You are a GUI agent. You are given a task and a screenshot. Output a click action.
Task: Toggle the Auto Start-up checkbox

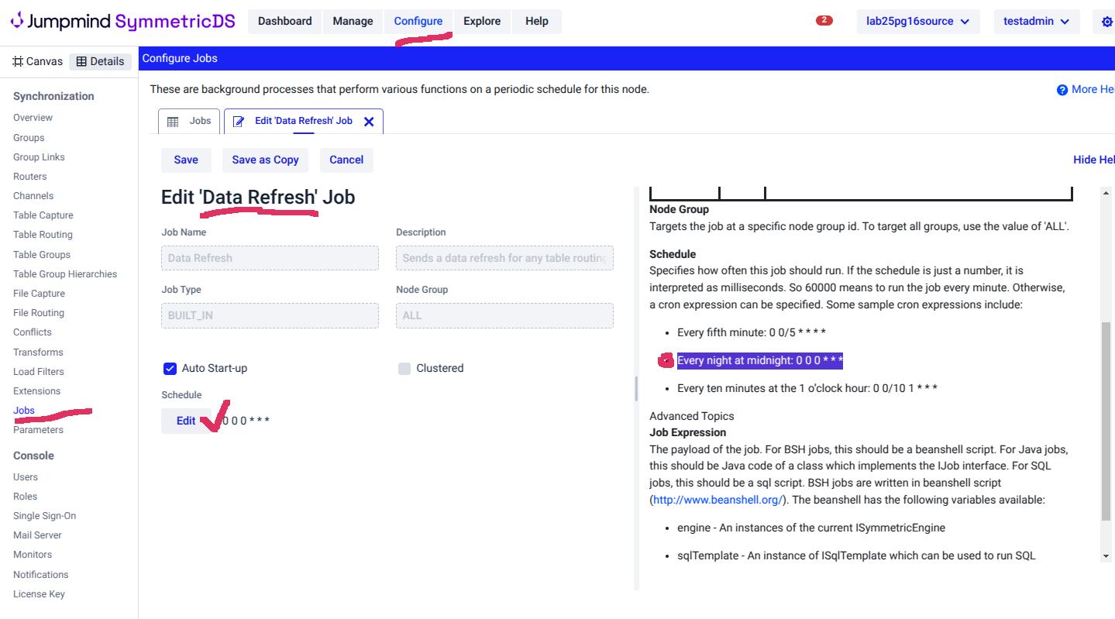170,369
